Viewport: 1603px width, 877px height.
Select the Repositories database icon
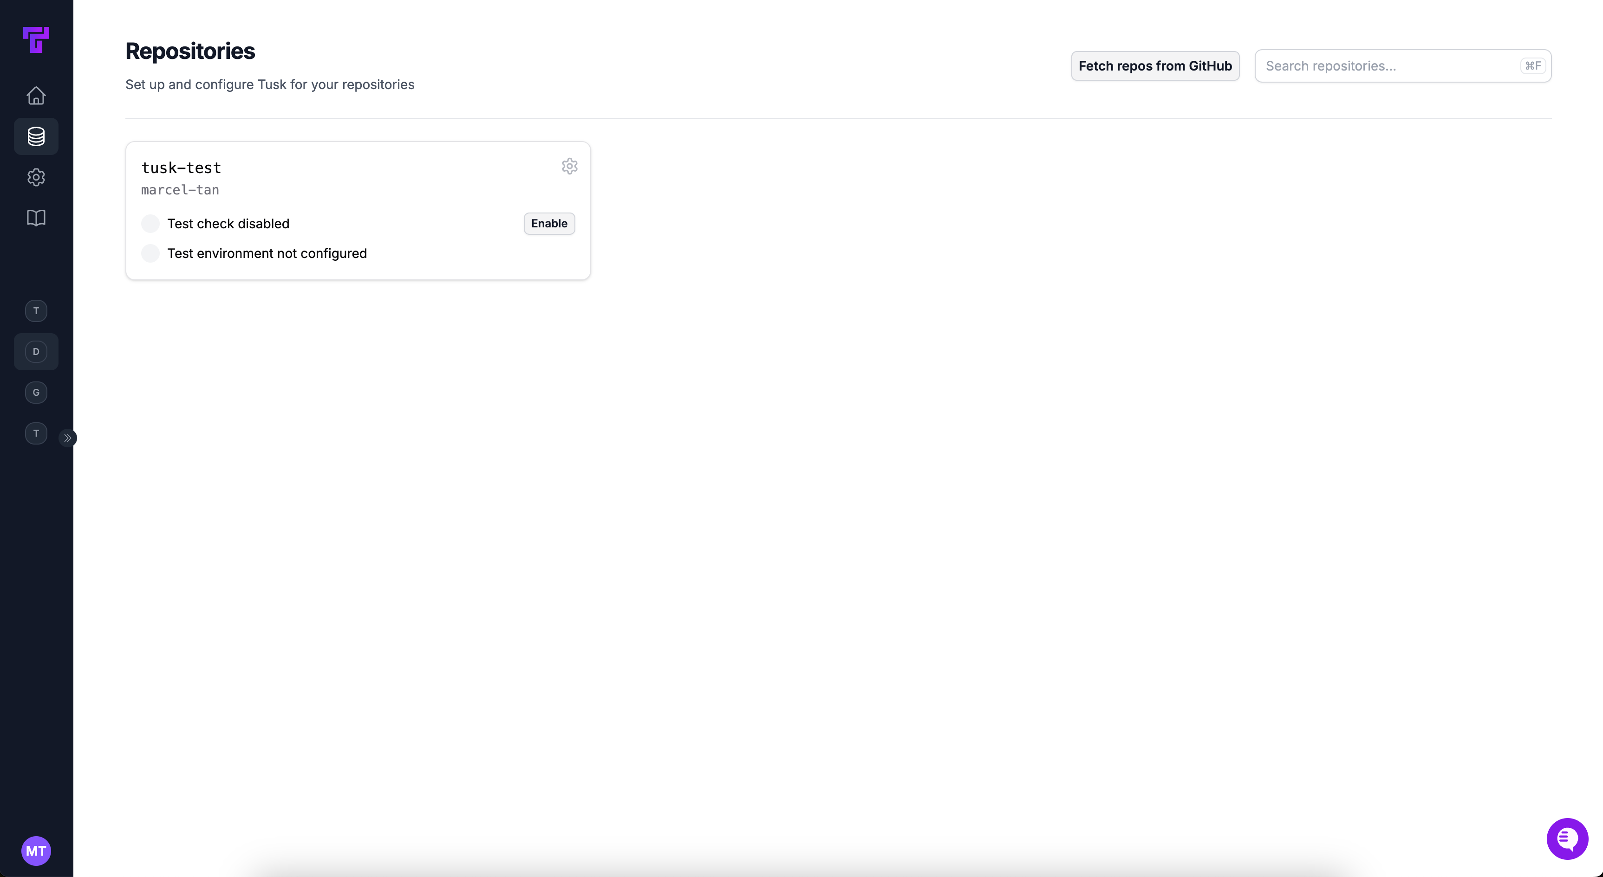point(36,136)
